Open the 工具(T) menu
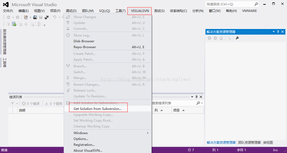The width and height of the screenshot is (287, 153). (x=120, y=11)
